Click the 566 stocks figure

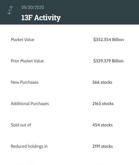[102, 82]
